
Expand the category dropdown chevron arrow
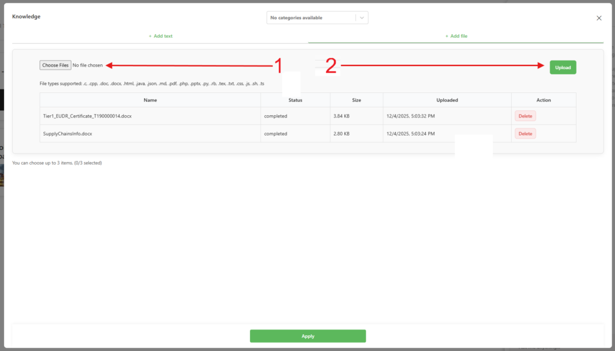click(362, 18)
